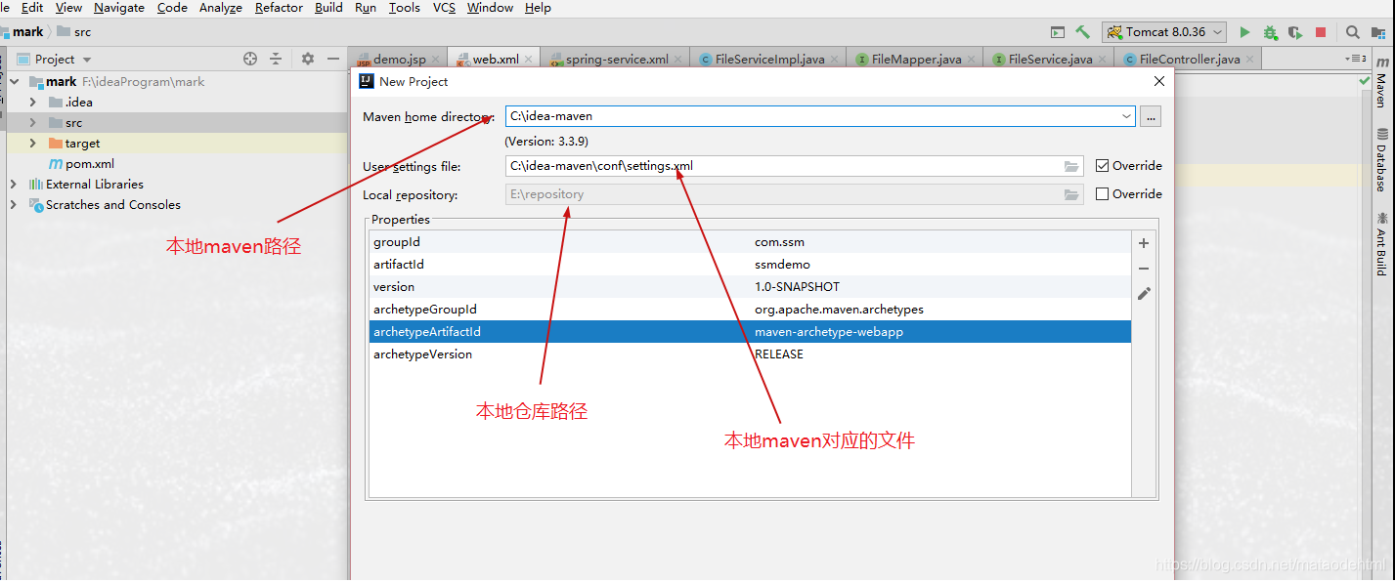Open the Ant Build tool window on the right edge
1395x583 pixels.
click(1380, 243)
